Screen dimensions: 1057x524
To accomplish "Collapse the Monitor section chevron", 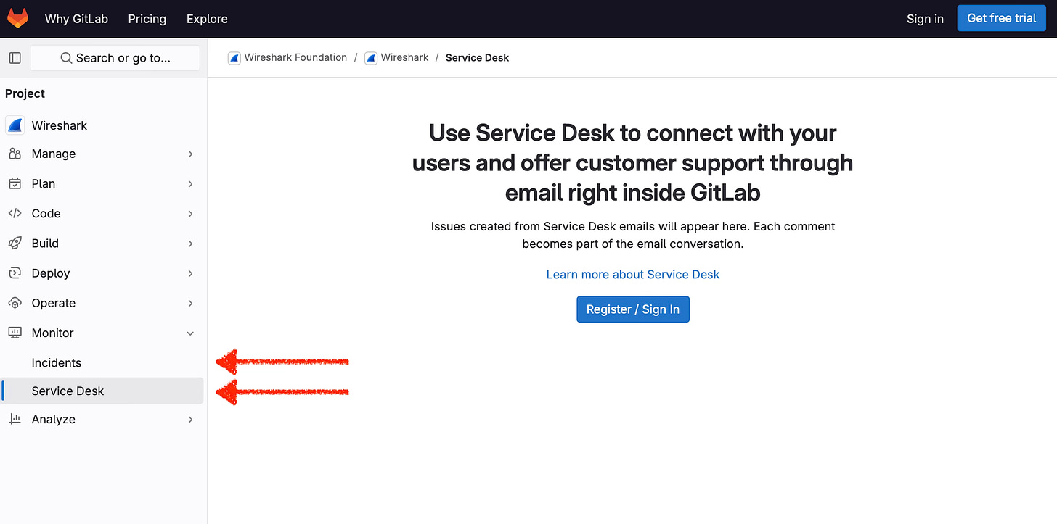I will [x=190, y=333].
